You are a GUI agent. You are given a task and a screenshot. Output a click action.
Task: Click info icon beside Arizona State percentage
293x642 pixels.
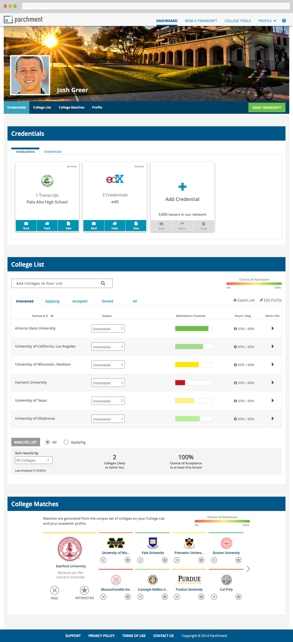tap(235, 329)
